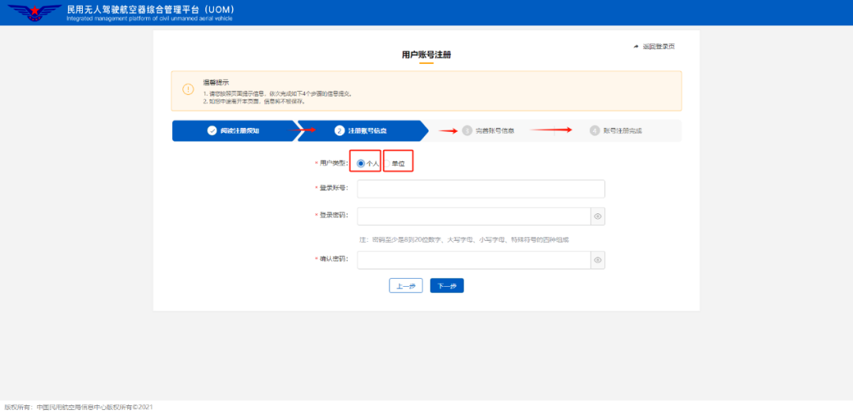Click the arrow icon beside 返回登录页
Screen dimensions: 853x414
636,47
